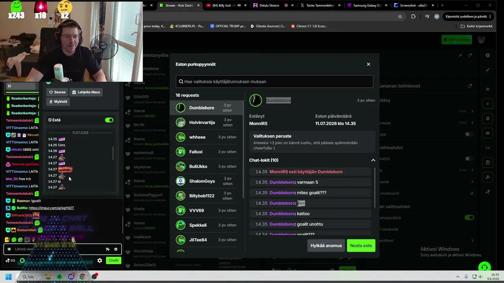Click the Nosta esto button
Image resolution: width=504 pixels, height=283 pixels.
point(361,246)
